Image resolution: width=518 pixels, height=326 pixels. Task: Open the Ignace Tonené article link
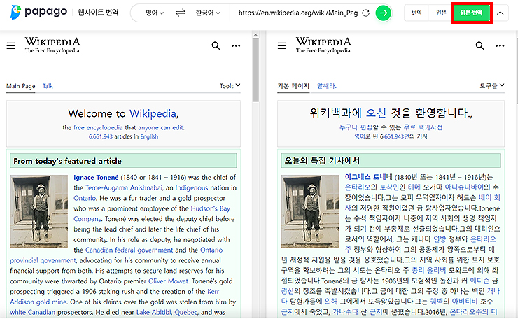click(96, 178)
